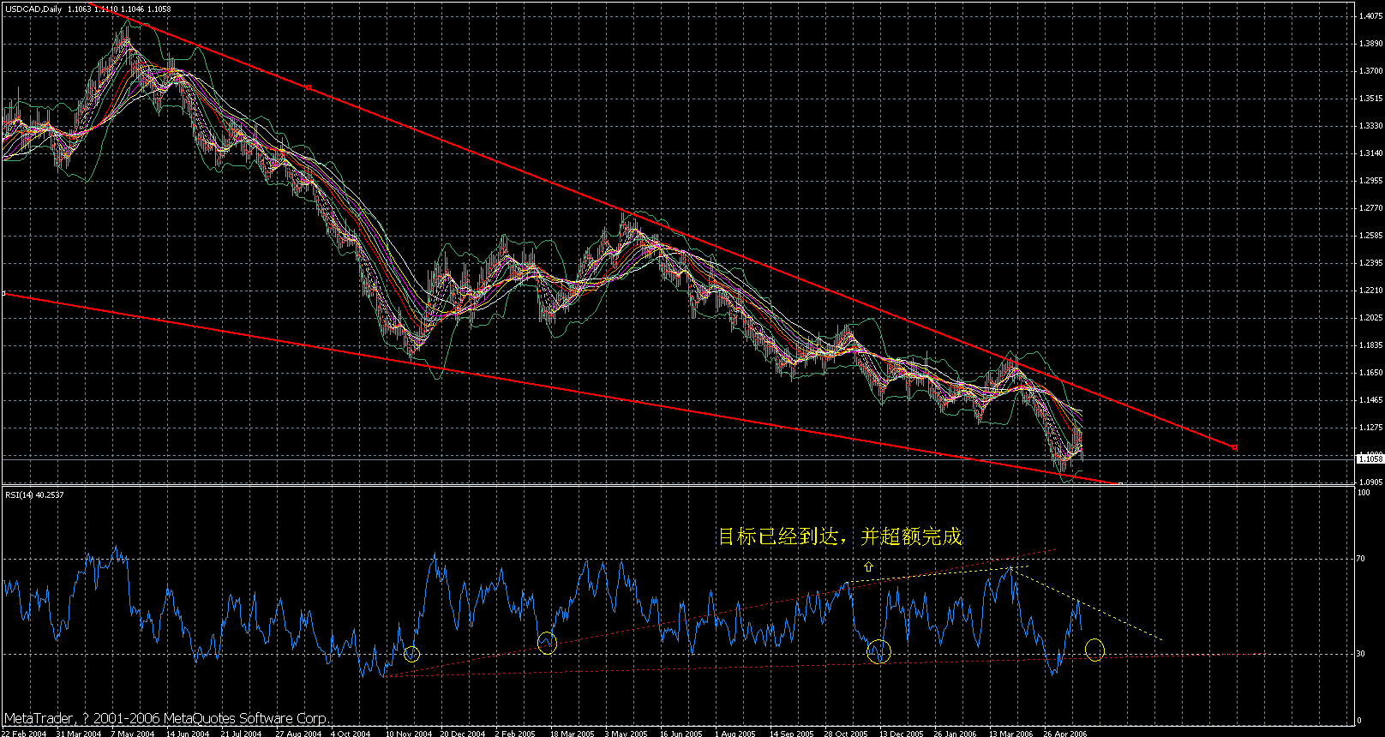Select the upper red trendline's right end anchor
The height and width of the screenshot is (737, 1385).
(1234, 447)
